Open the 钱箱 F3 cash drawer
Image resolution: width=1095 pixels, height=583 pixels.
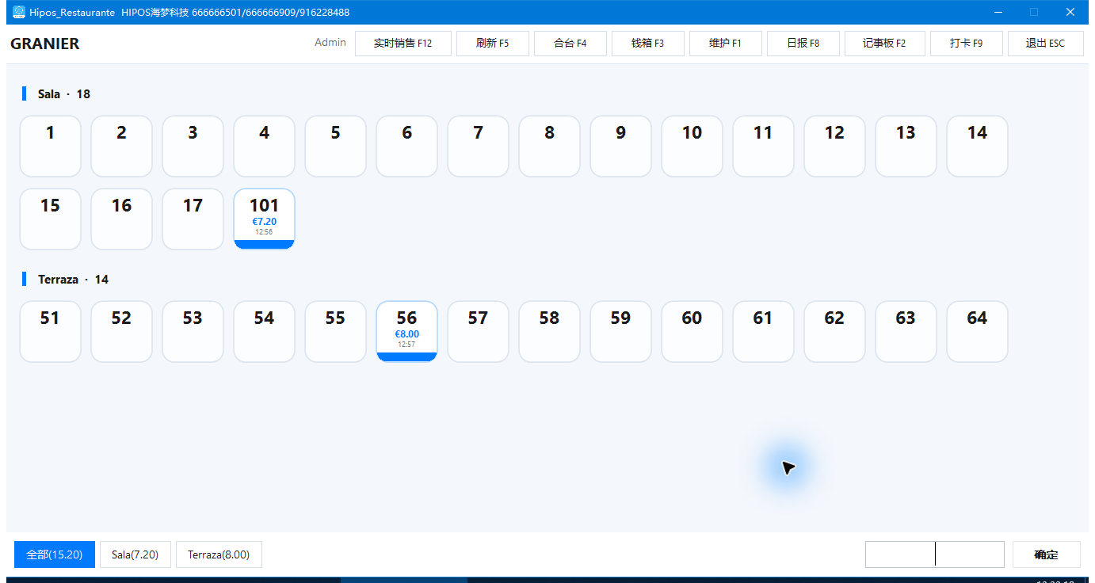(648, 44)
